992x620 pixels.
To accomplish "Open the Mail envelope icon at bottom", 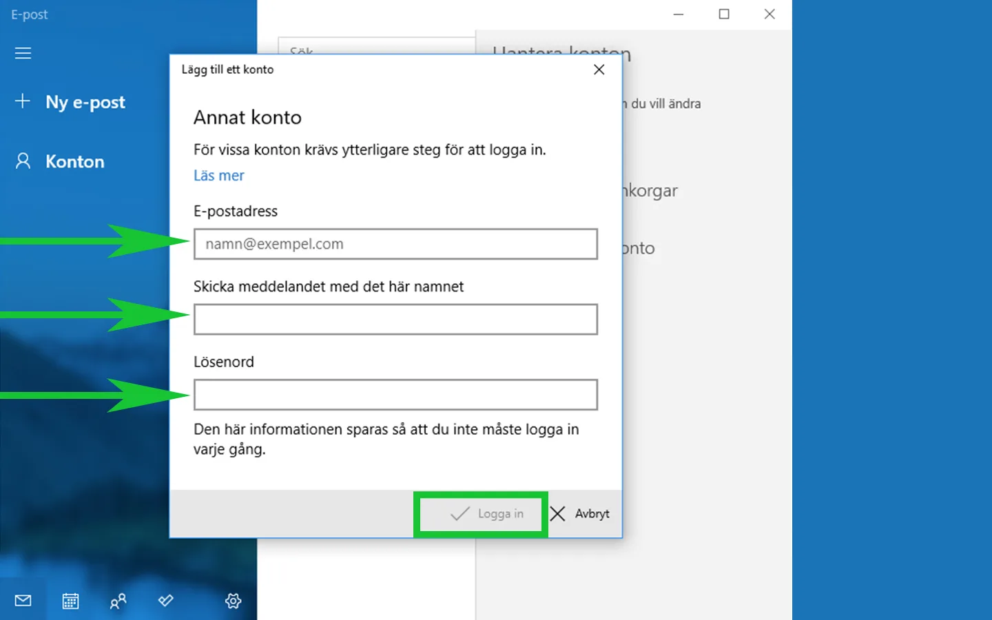I will pyautogui.click(x=23, y=600).
